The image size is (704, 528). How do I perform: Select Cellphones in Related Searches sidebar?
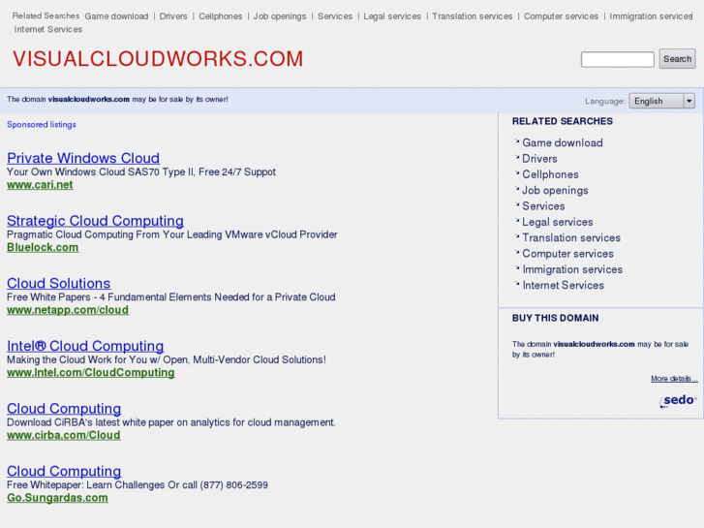click(550, 174)
